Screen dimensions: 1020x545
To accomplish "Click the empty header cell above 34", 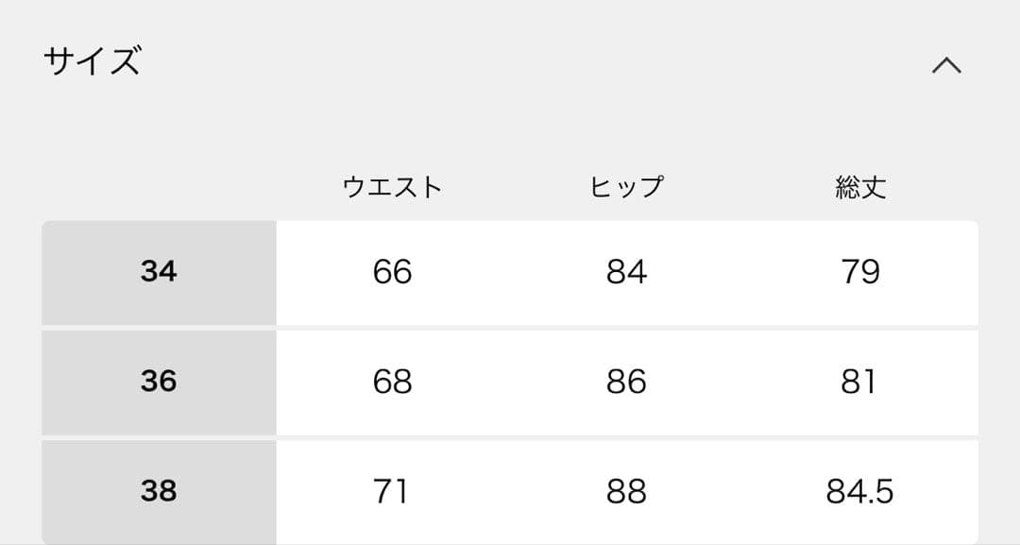I will click(x=159, y=187).
